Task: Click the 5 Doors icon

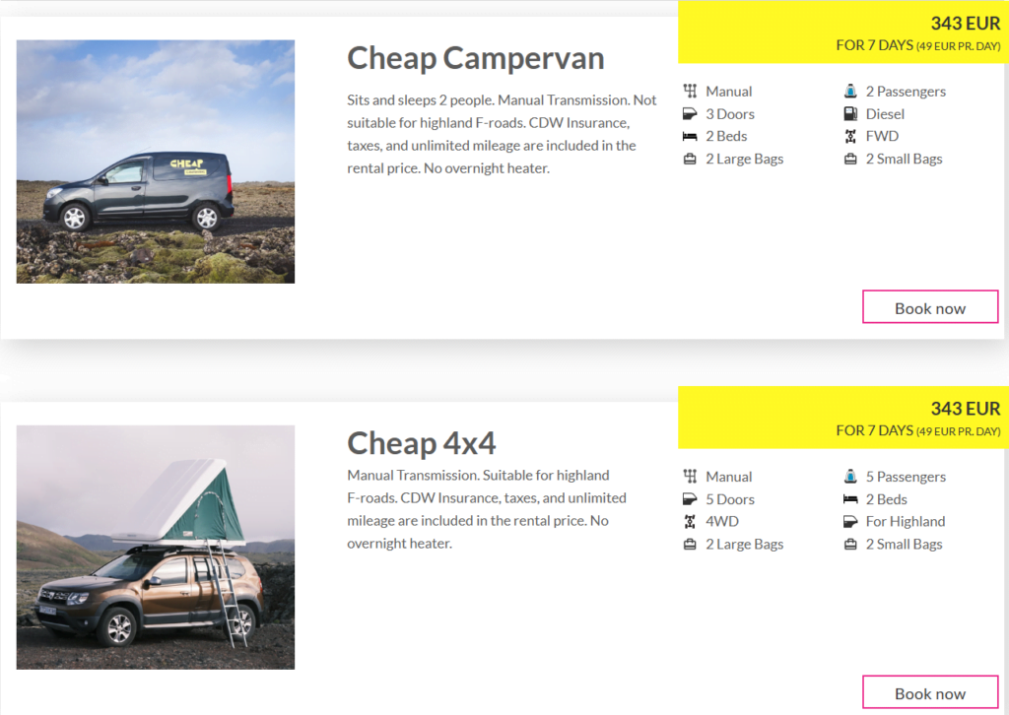Action: tap(690, 499)
